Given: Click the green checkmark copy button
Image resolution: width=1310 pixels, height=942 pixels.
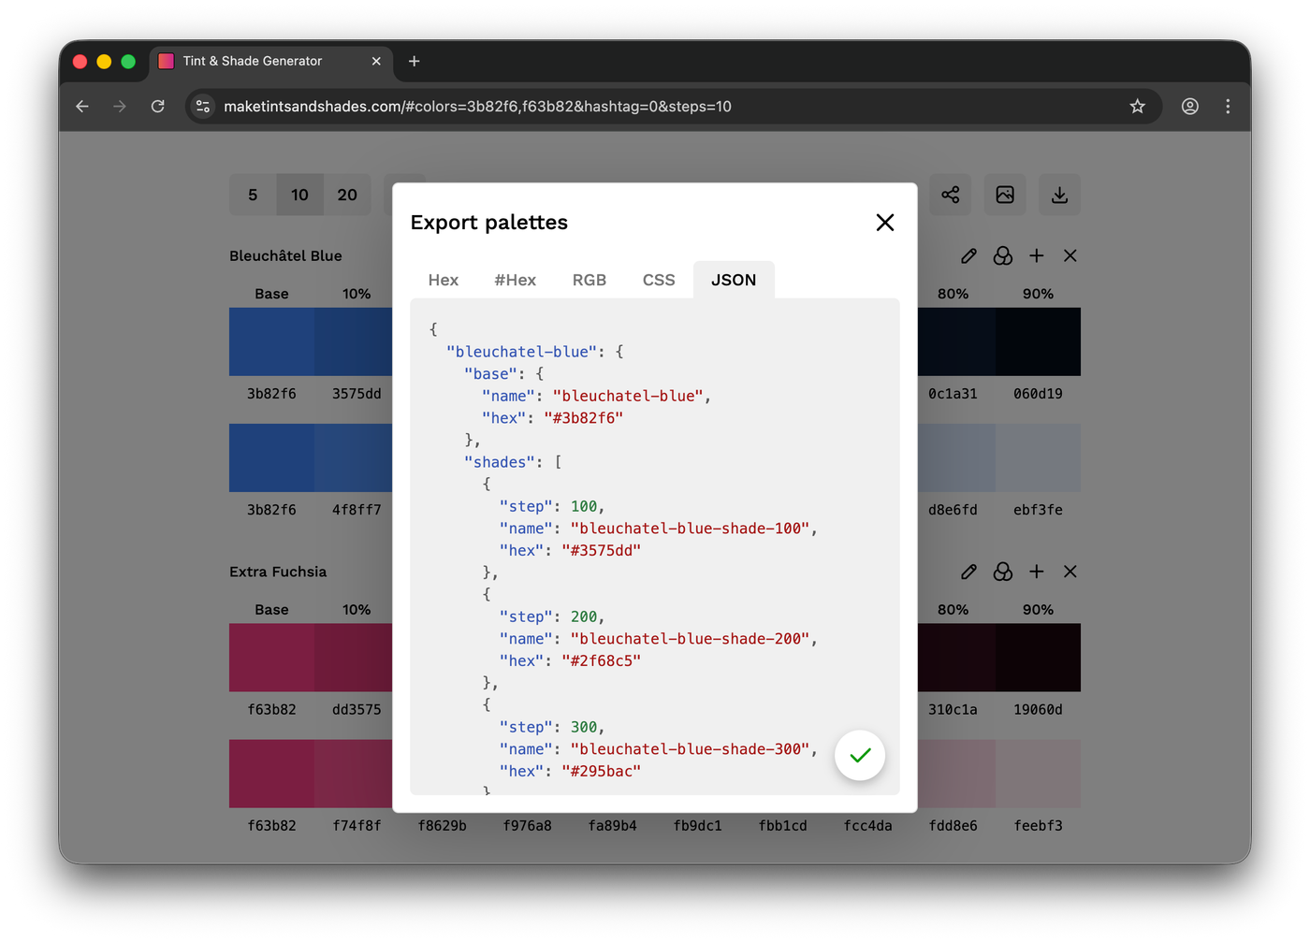Looking at the screenshot, I should 860,755.
